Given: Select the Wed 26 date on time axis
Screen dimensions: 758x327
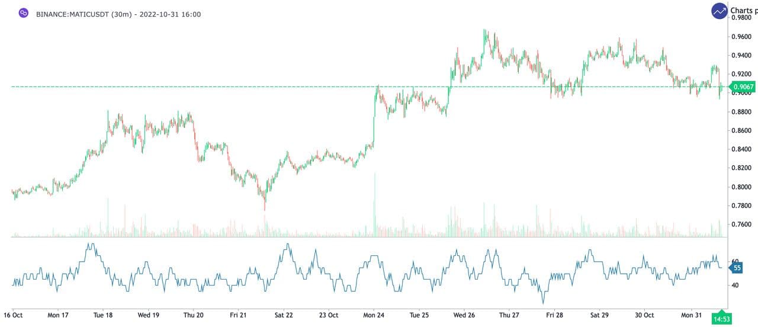Looking at the screenshot, I should click(x=464, y=315).
